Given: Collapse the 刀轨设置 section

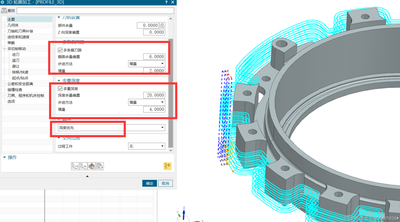Looking at the screenshot, I should [x=59, y=17].
